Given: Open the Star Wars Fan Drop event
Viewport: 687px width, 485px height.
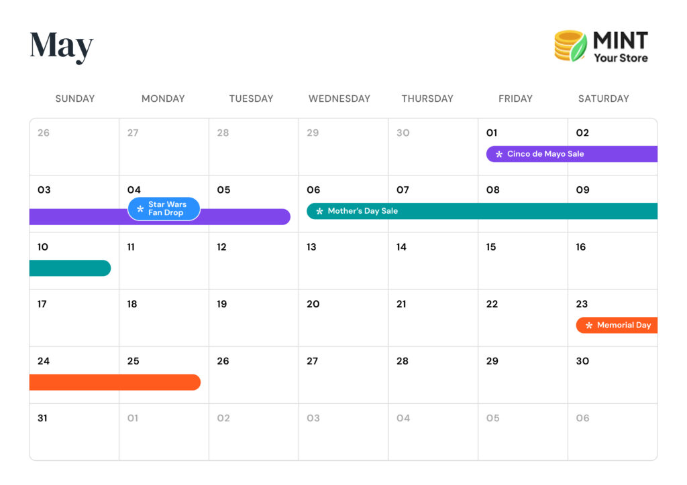Looking at the screenshot, I should tap(165, 209).
